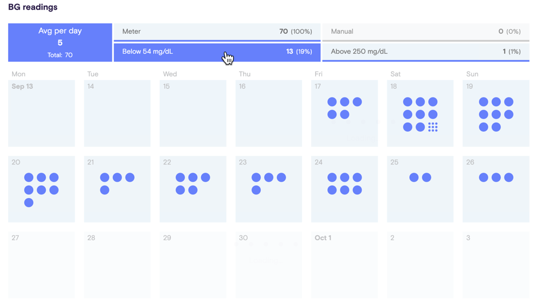
Task: Click the Fri column header
Action: (319, 74)
